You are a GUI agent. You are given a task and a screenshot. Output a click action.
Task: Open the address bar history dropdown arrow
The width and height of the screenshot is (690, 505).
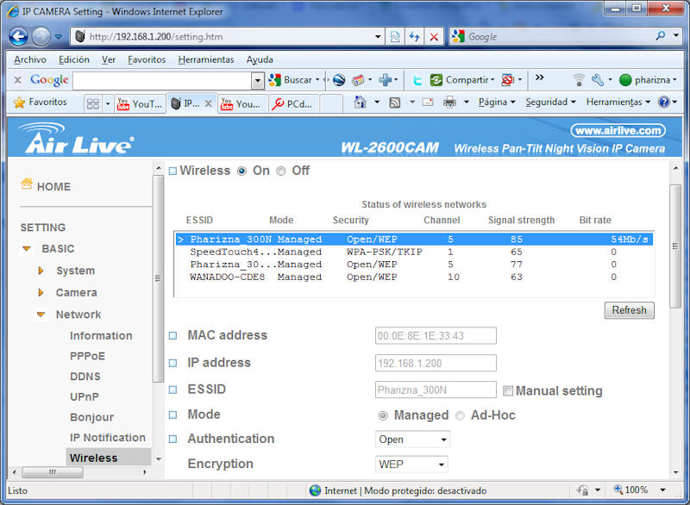pos(378,36)
